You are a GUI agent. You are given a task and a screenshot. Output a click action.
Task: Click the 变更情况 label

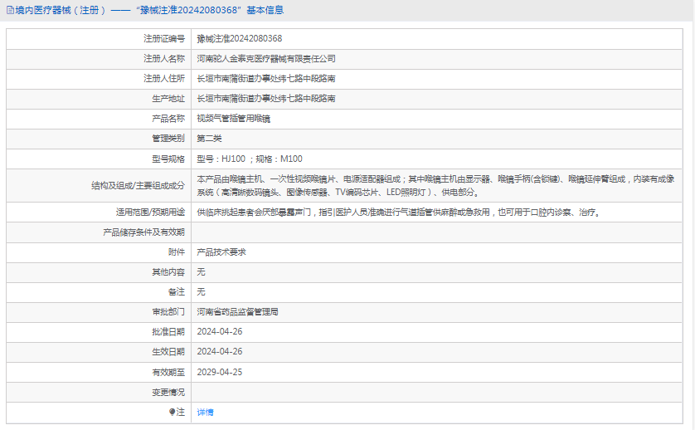pyautogui.click(x=168, y=393)
